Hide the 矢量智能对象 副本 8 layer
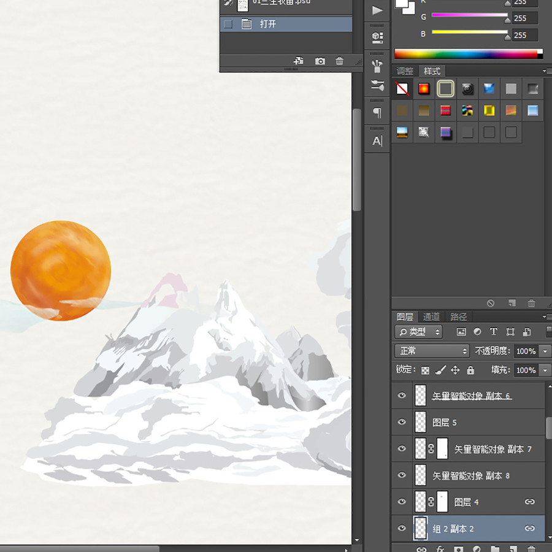 tap(402, 475)
